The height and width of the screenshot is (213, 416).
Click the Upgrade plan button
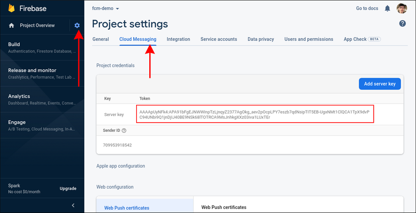click(x=68, y=189)
